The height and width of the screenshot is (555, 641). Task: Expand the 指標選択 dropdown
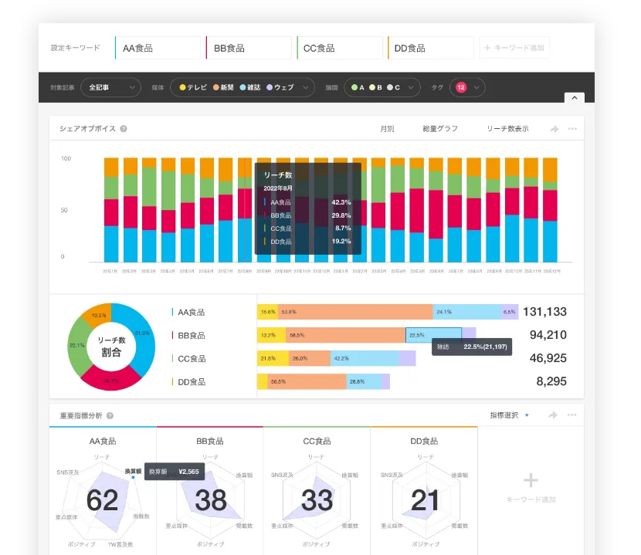click(510, 415)
